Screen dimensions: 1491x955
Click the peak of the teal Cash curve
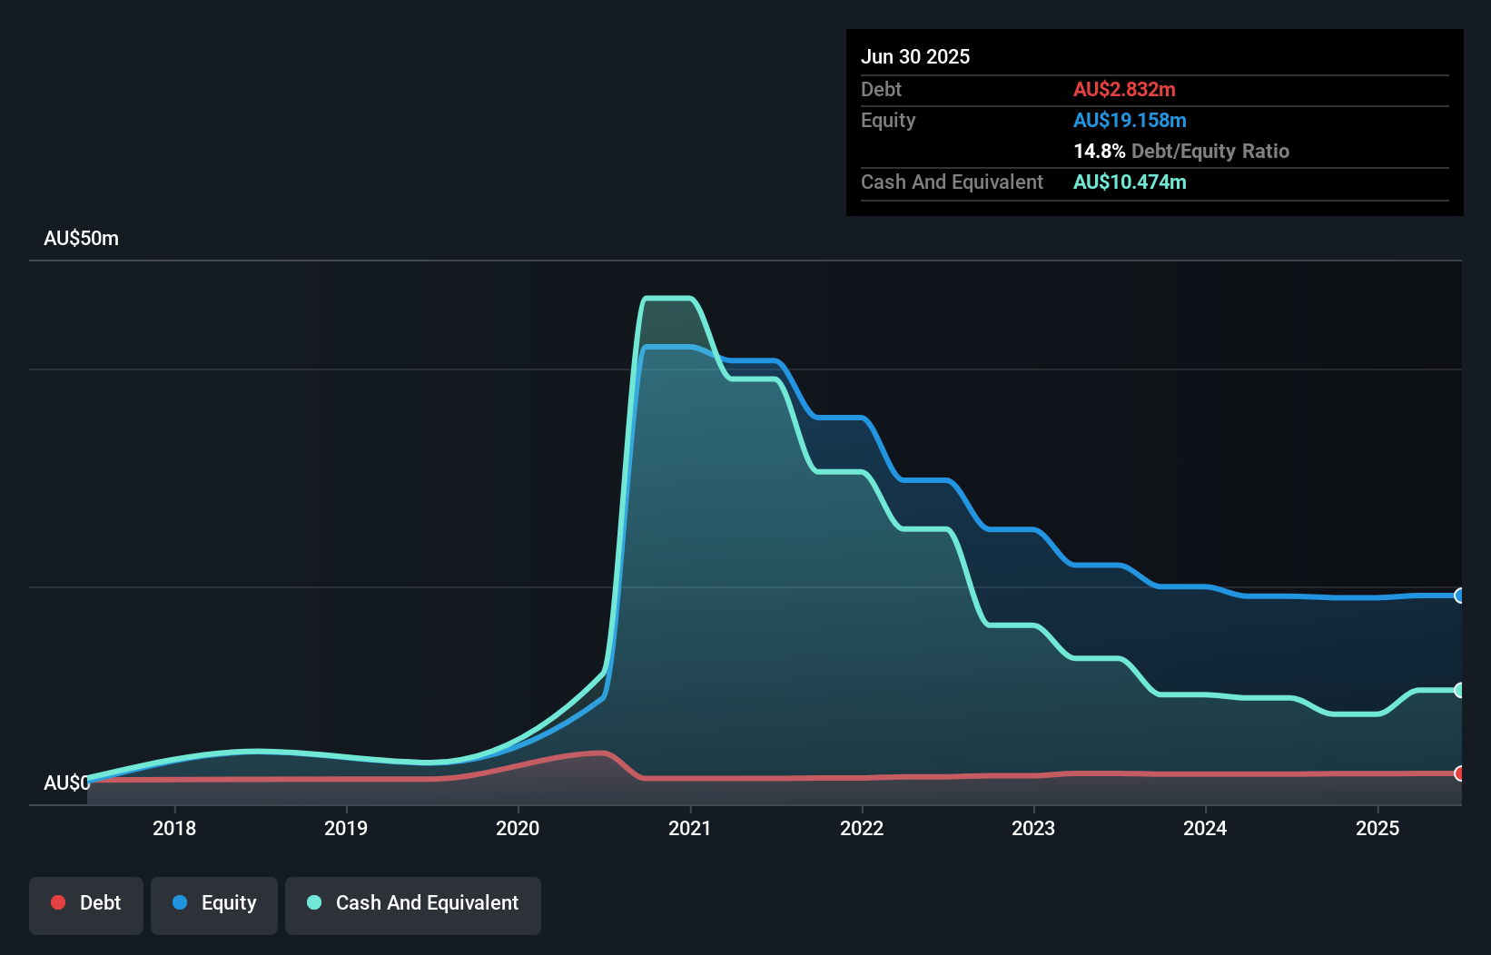(667, 298)
